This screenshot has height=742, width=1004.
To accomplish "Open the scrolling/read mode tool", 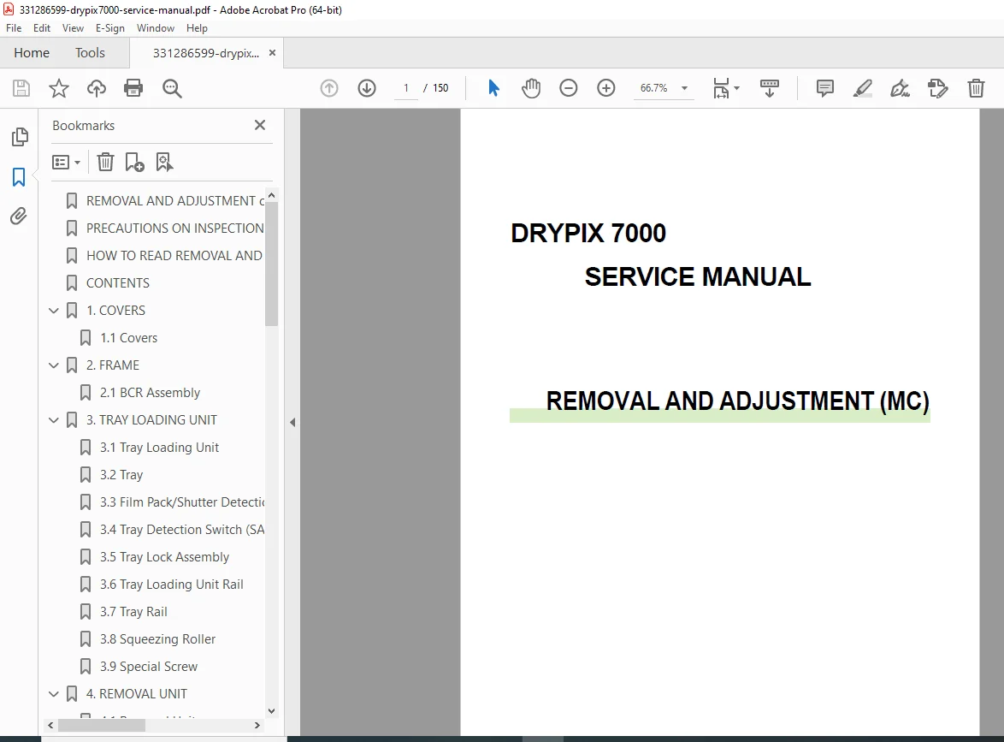I will 769,88.
